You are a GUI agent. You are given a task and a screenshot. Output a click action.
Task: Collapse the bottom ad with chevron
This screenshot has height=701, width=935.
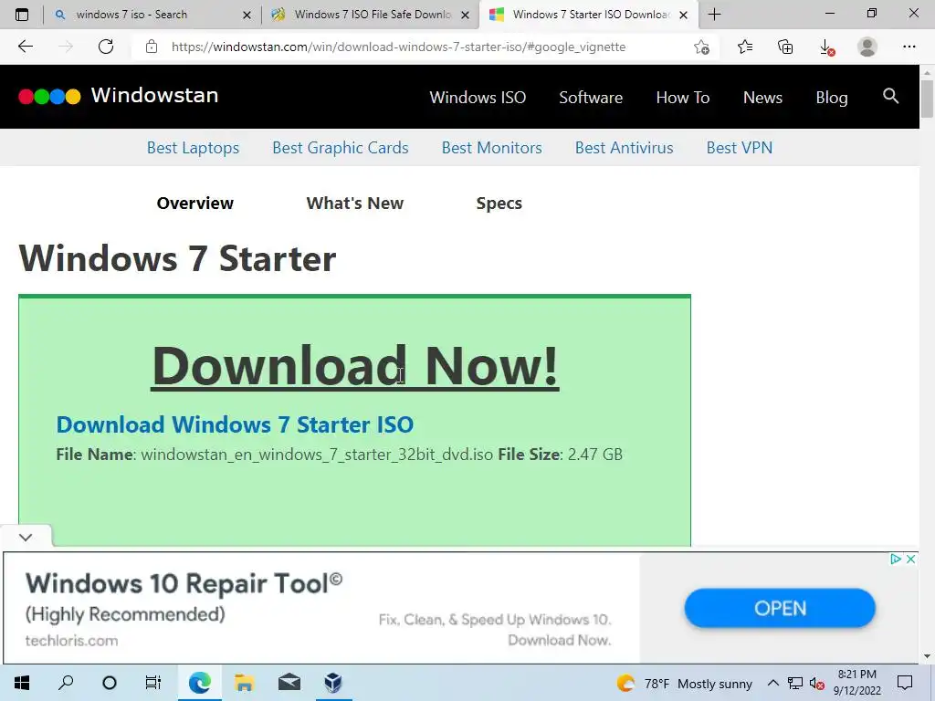[x=26, y=537]
